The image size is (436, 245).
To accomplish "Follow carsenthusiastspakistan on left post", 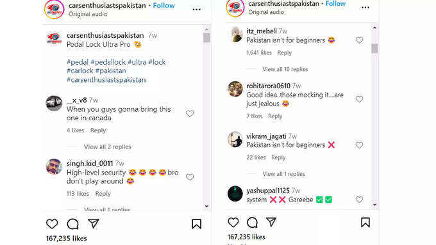I will pyautogui.click(x=163, y=6).
